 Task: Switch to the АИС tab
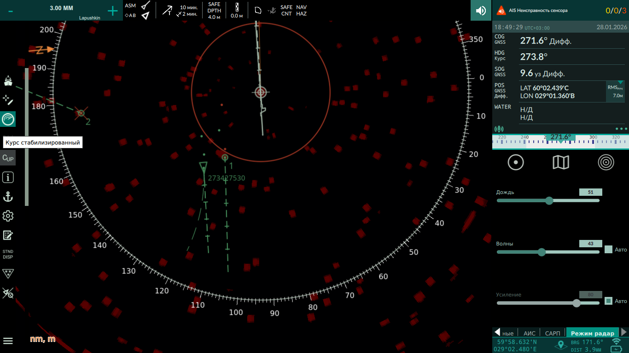click(530, 333)
